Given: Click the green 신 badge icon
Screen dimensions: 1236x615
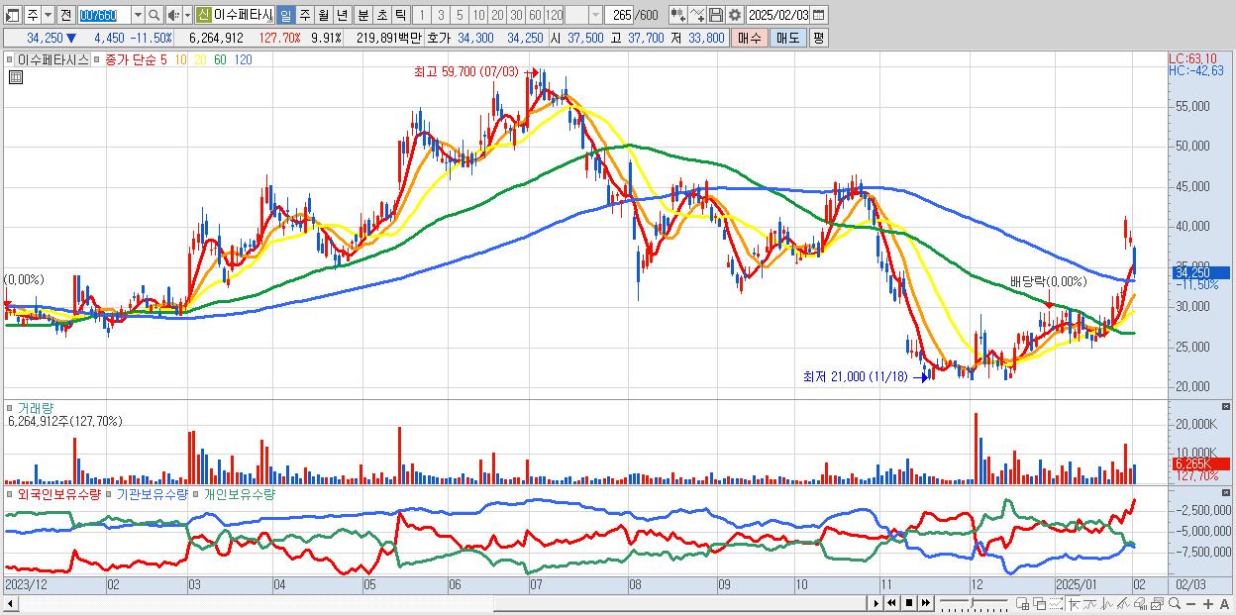Looking at the screenshot, I should click(x=203, y=15).
